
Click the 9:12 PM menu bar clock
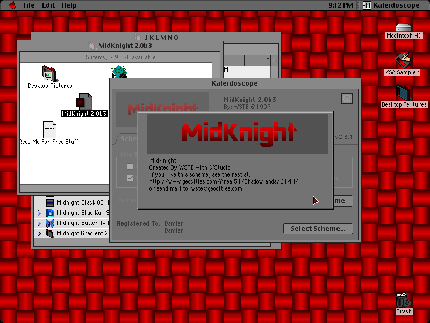[x=341, y=5]
